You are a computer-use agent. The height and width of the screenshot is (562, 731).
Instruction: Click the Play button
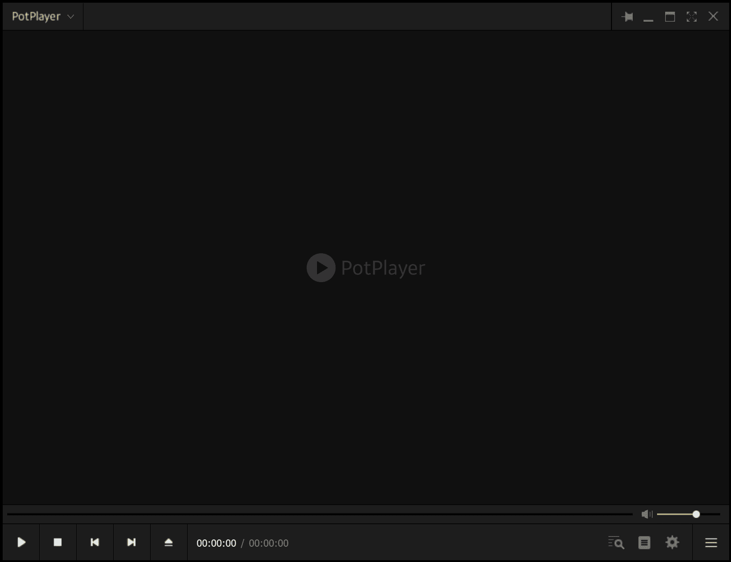(21, 542)
